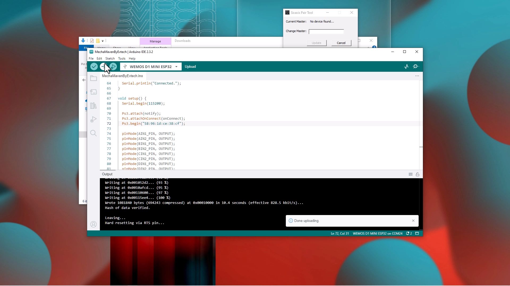Screen dimensions: 510x286
Task: Open the Sketch menu
Action: click(x=110, y=59)
